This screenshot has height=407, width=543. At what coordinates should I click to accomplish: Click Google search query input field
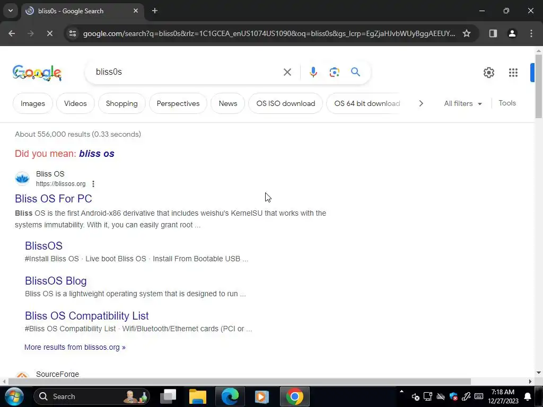[187, 72]
